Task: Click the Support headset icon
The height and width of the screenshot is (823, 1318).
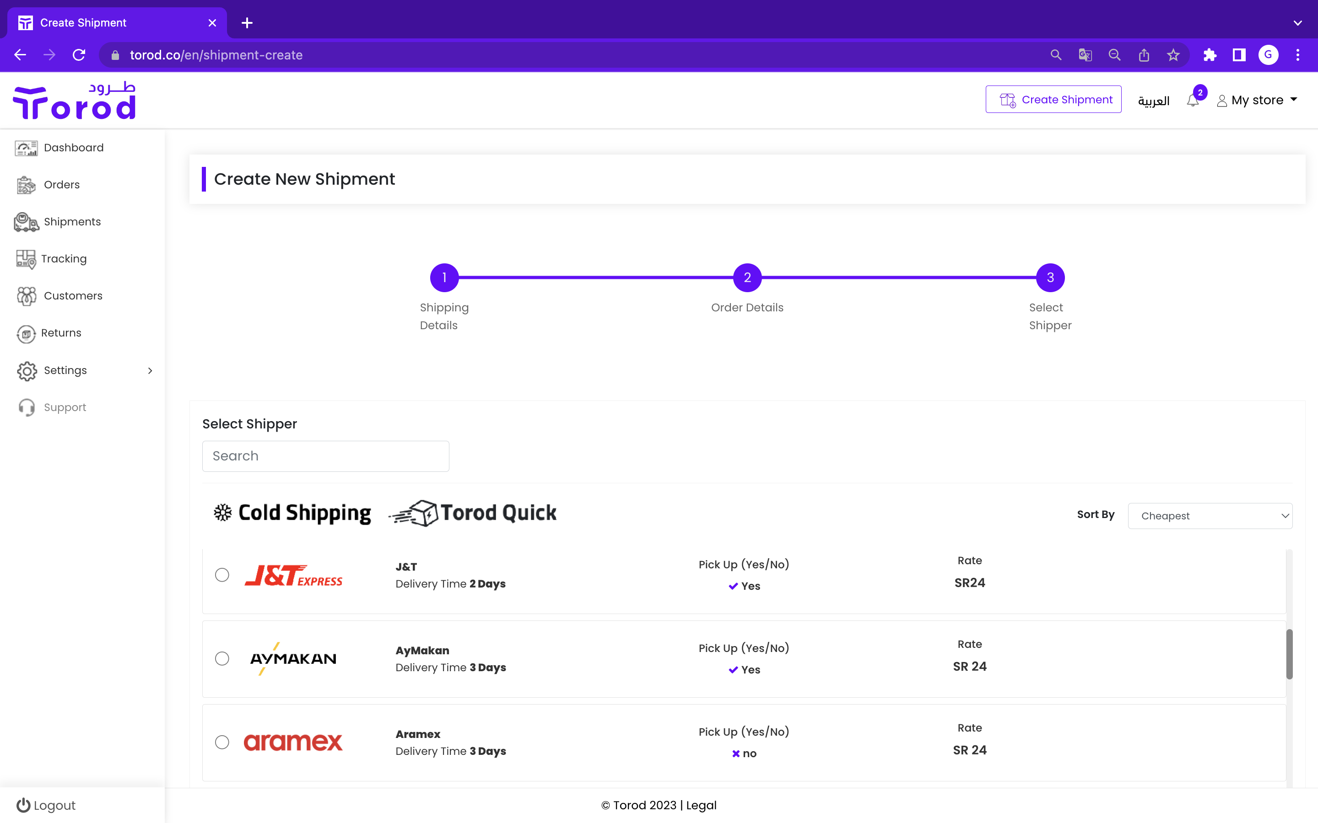Action: 27,408
